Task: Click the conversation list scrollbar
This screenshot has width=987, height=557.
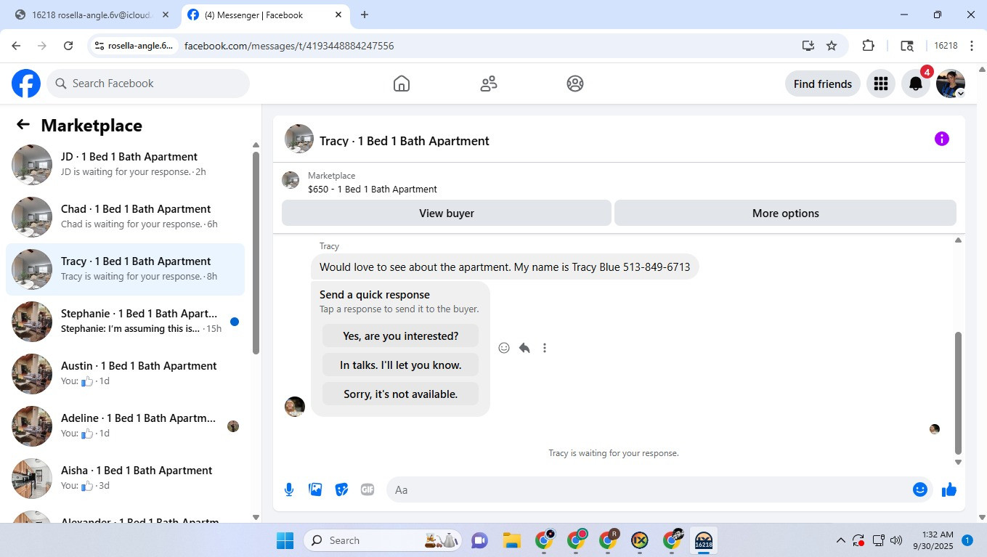Action: tap(256, 253)
